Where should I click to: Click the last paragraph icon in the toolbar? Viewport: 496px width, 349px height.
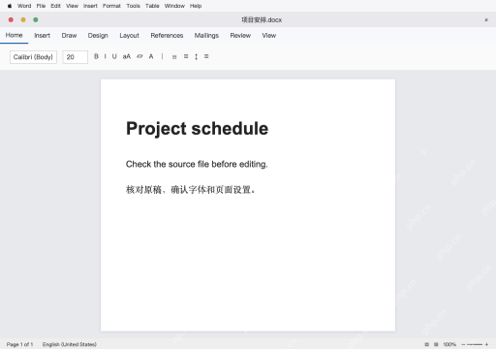pos(206,56)
